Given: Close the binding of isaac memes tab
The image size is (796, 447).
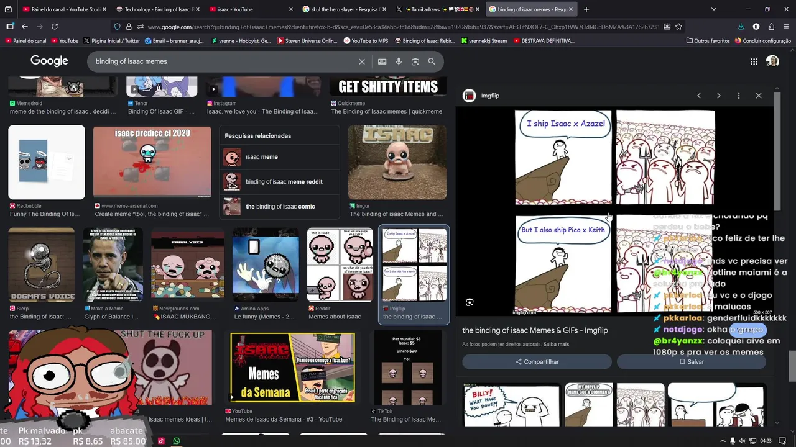Looking at the screenshot, I should [x=571, y=9].
